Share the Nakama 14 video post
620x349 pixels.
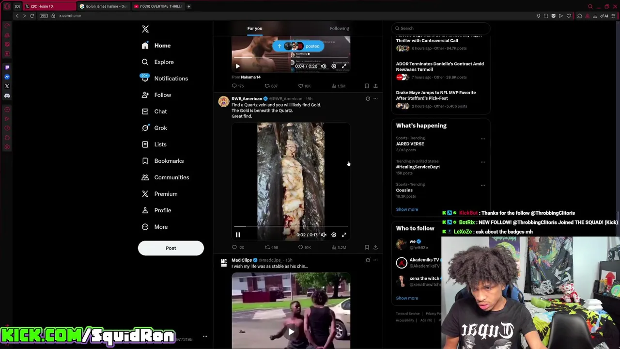(375, 86)
